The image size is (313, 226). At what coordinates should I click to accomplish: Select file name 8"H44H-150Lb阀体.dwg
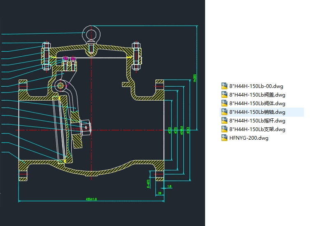coord(257,104)
